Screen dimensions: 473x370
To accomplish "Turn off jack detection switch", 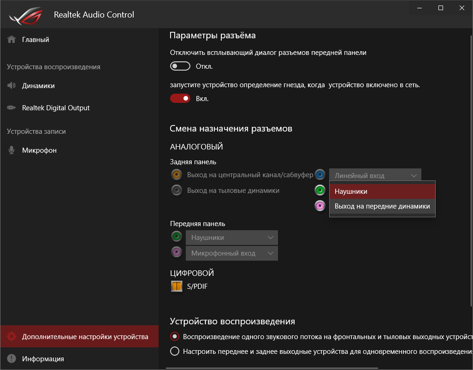I will (x=180, y=98).
